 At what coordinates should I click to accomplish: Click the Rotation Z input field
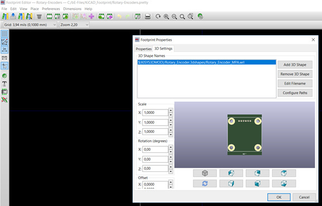click(155, 169)
